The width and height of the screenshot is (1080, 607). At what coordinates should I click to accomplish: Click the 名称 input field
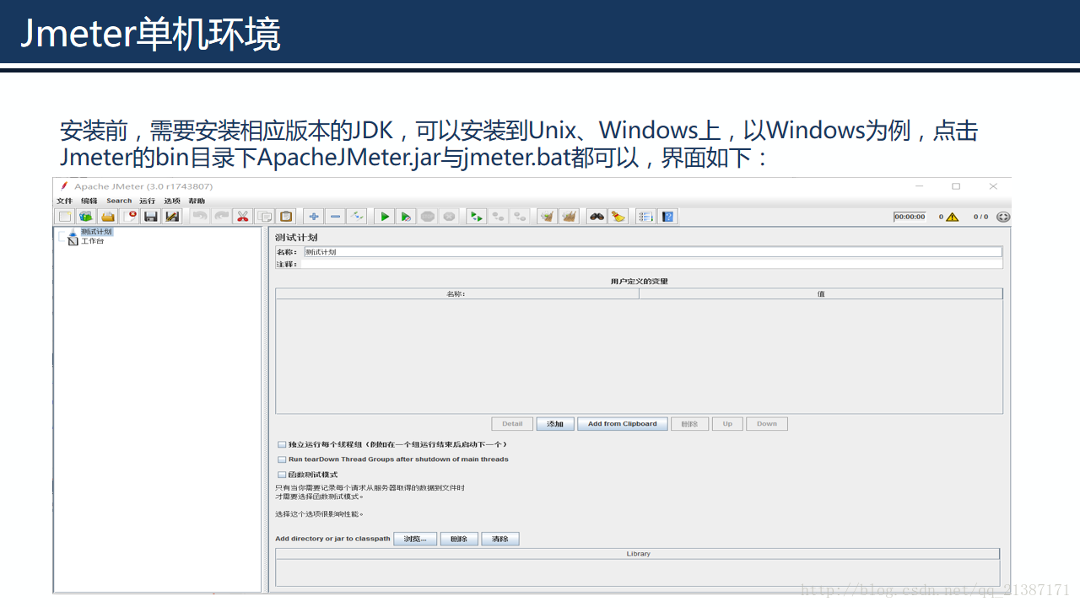click(653, 251)
